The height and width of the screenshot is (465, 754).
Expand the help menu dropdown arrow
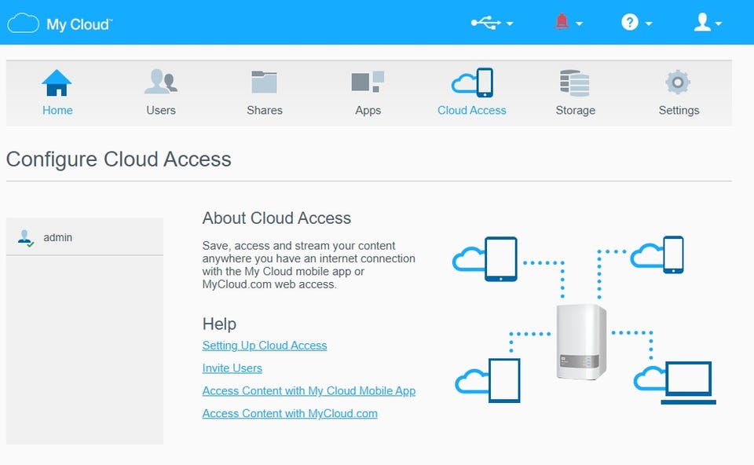(x=649, y=24)
